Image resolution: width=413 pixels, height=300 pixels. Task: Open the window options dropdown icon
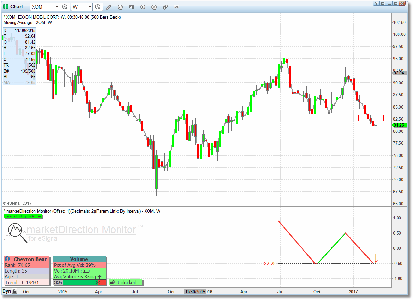pos(383,4)
